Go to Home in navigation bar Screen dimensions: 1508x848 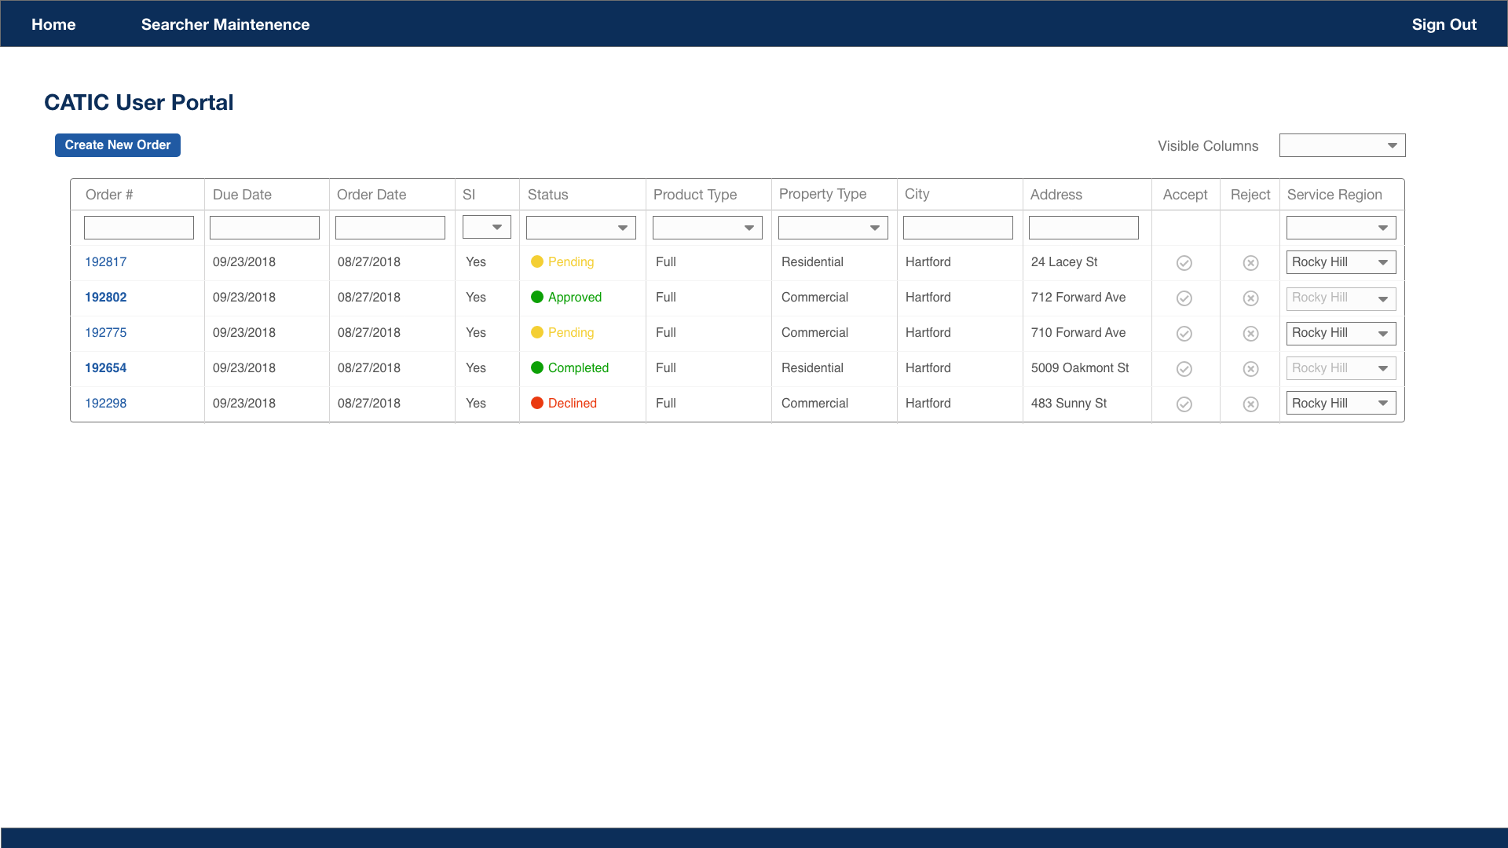click(x=53, y=24)
